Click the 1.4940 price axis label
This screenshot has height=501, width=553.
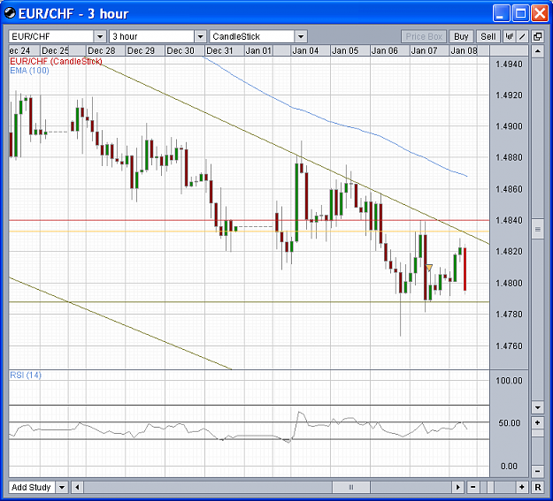tap(509, 65)
